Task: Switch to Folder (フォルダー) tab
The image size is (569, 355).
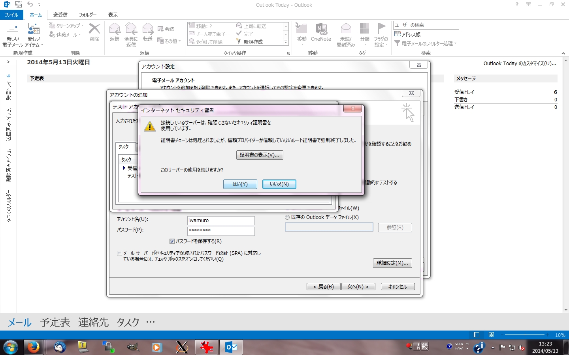Action: (88, 15)
